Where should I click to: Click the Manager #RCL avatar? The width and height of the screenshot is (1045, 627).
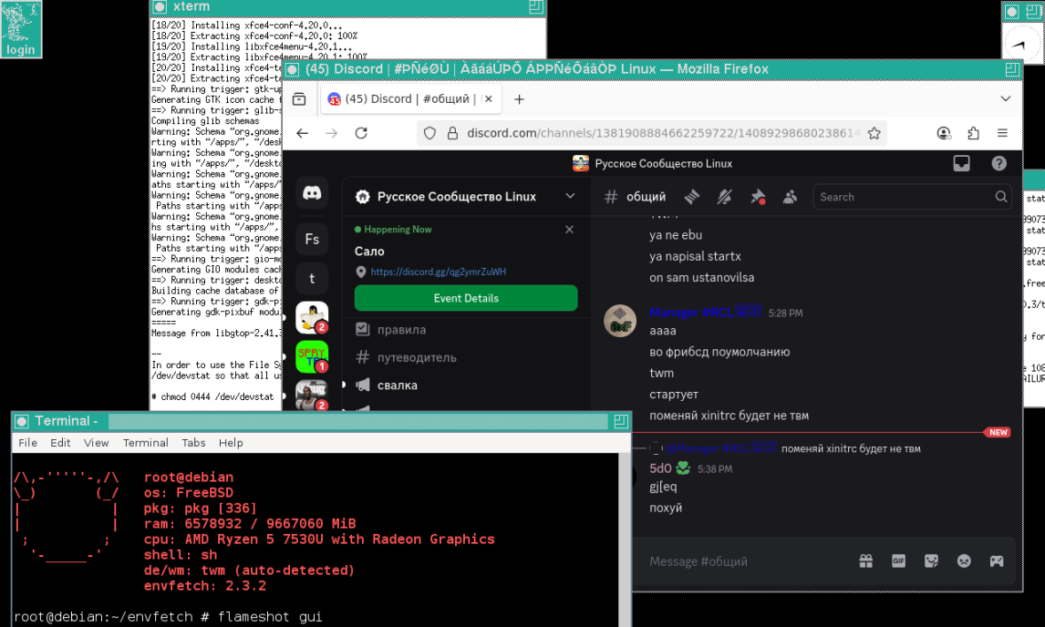620,321
